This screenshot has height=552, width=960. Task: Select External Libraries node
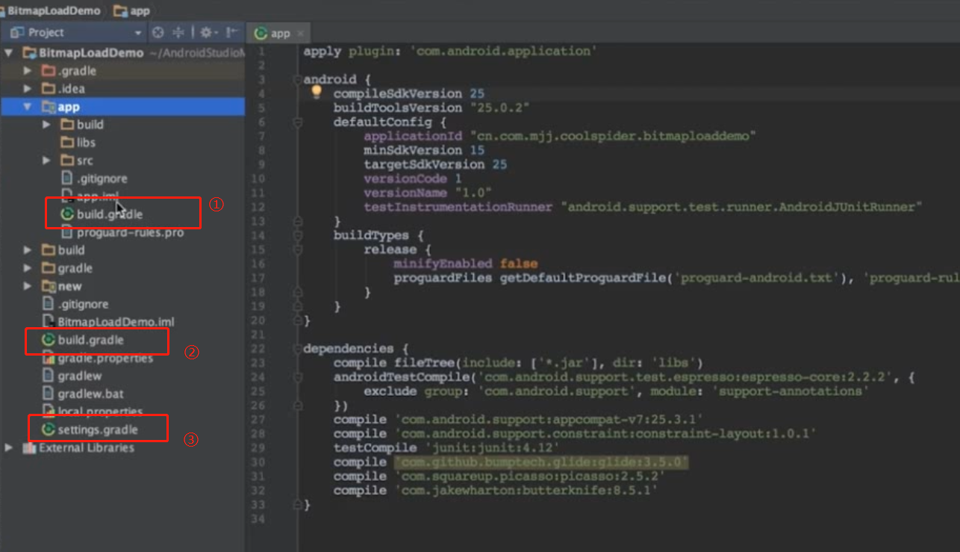[x=87, y=448]
